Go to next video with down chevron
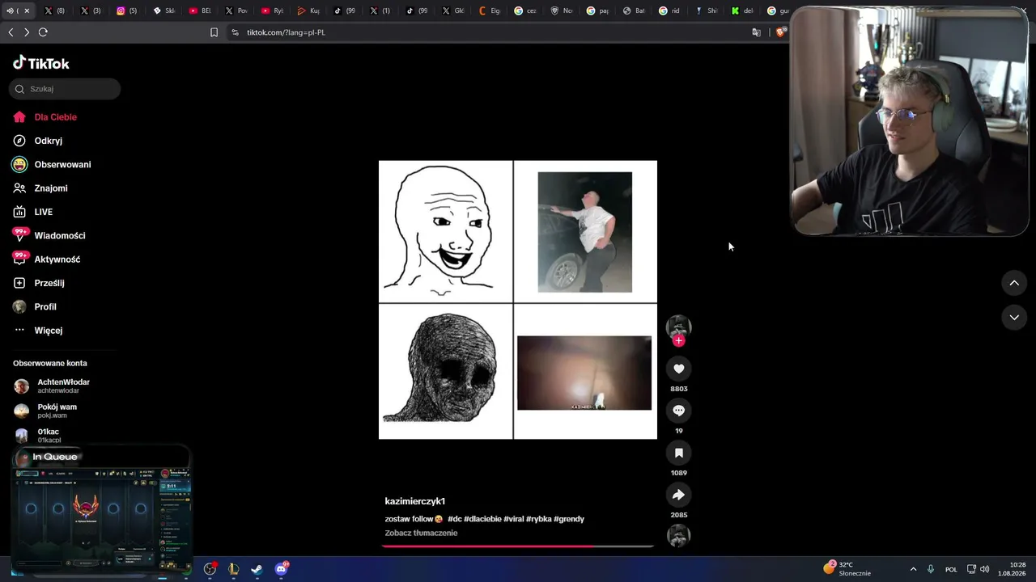The image size is (1036, 582). (x=1014, y=318)
